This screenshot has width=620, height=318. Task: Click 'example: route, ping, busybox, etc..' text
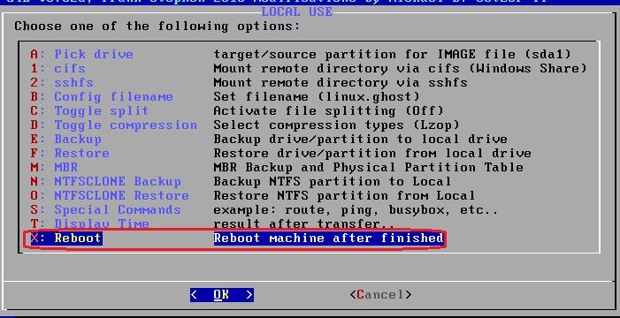tap(356, 209)
